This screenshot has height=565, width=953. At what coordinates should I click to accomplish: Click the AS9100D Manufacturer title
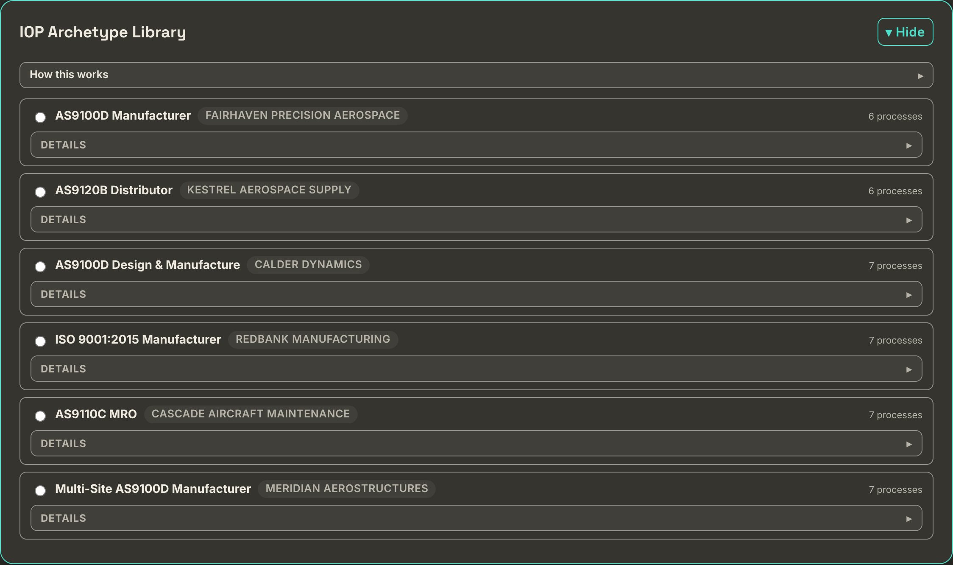coord(123,115)
